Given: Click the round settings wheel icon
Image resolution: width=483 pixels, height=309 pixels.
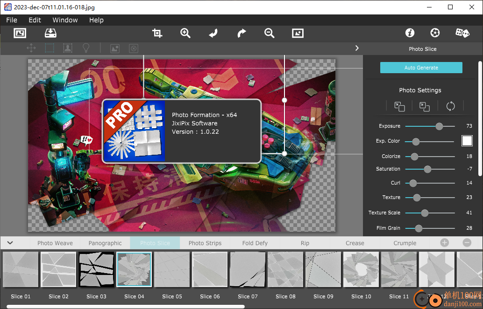Looking at the screenshot, I should click(435, 33).
